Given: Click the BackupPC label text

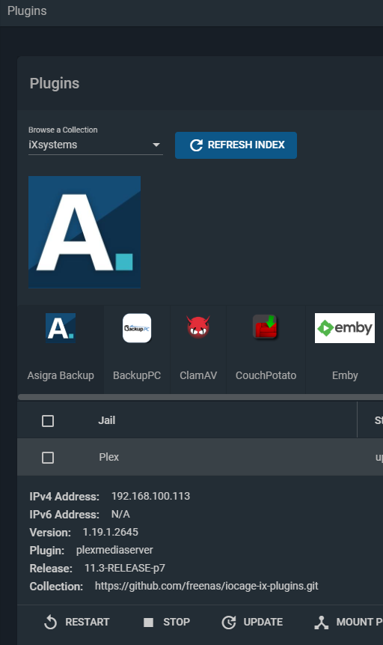Looking at the screenshot, I should [137, 375].
